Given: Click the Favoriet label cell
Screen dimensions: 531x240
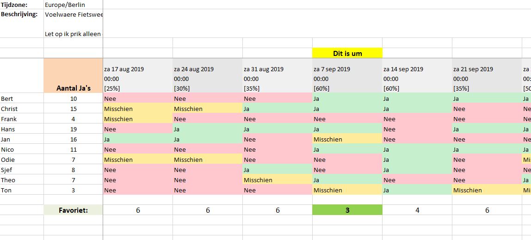Looking at the screenshot, I should 73,210.
